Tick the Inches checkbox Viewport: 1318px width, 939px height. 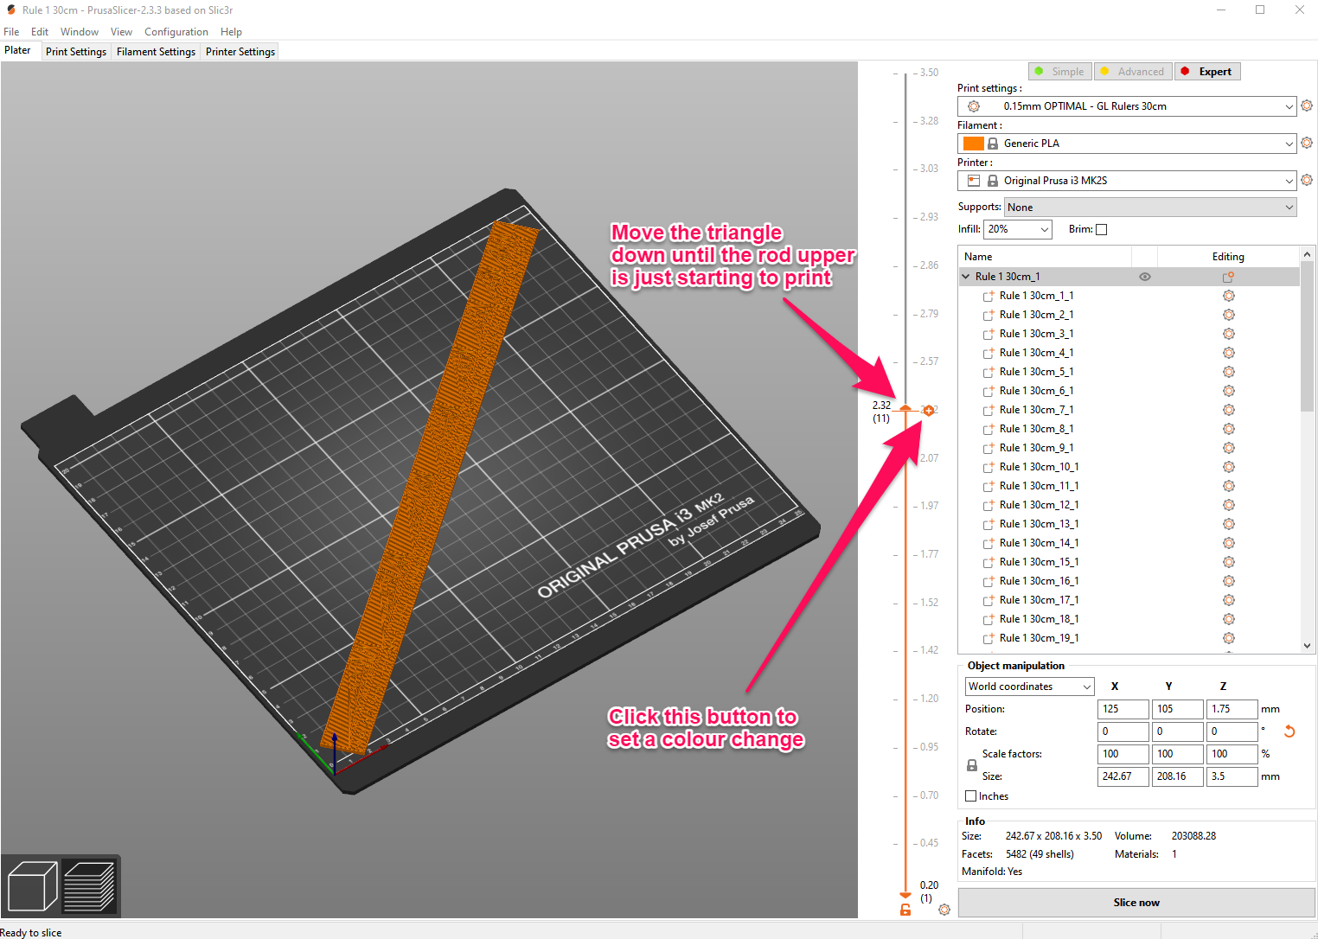970,796
